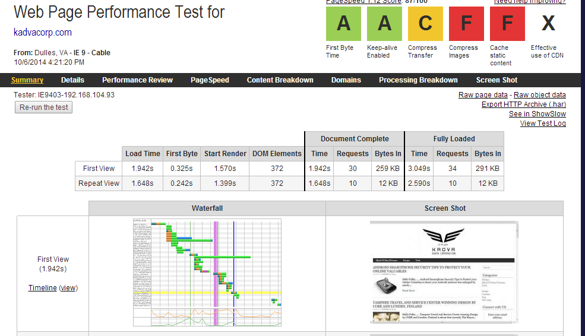Click the Keep-alive Enabled grade A box
The image size is (585, 336).
coord(384,24)
